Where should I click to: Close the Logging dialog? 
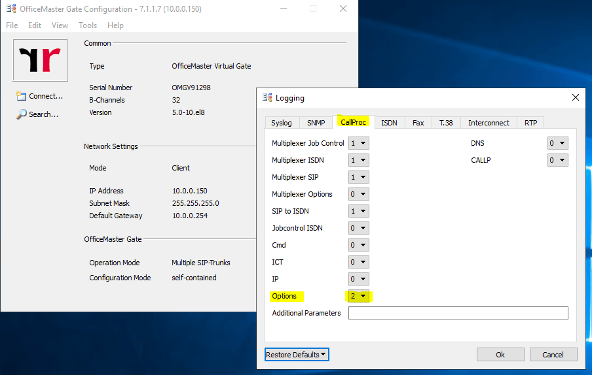click(x=576, y=97)
